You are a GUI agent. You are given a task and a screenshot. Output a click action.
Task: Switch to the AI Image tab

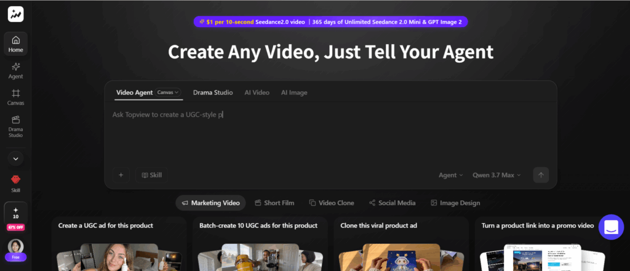(294, 92)
